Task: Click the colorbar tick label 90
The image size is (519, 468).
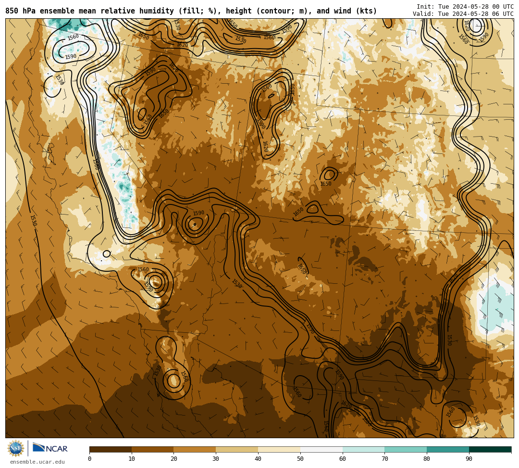Action: click(469, 459)
